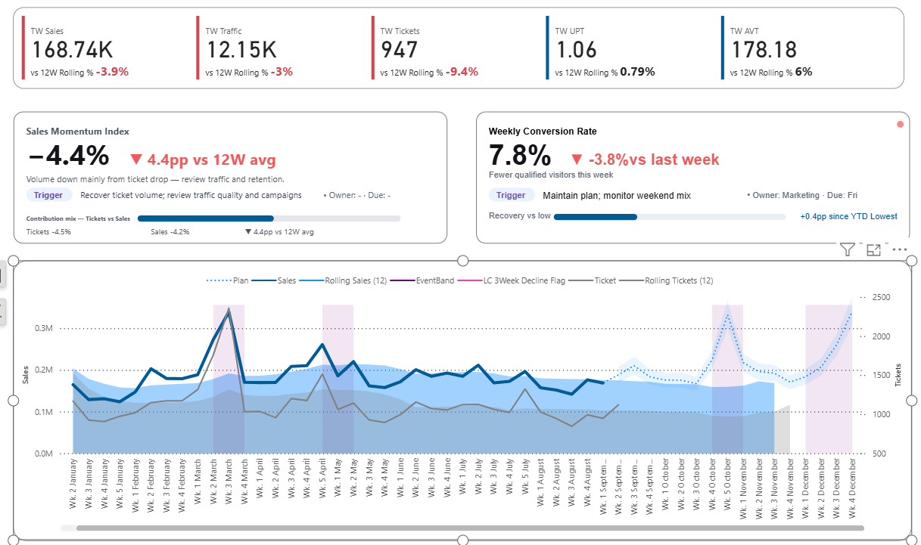Select the top-center resize handle of the chart
The width and height of the screenshot is (921, 545).
coord(462,261)
